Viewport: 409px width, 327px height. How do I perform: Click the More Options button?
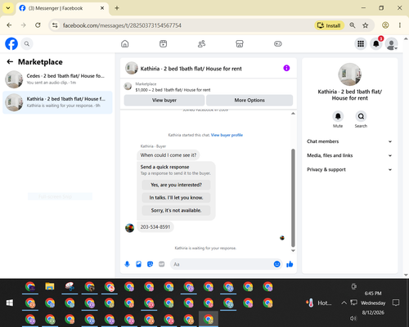tap(249, 101)
